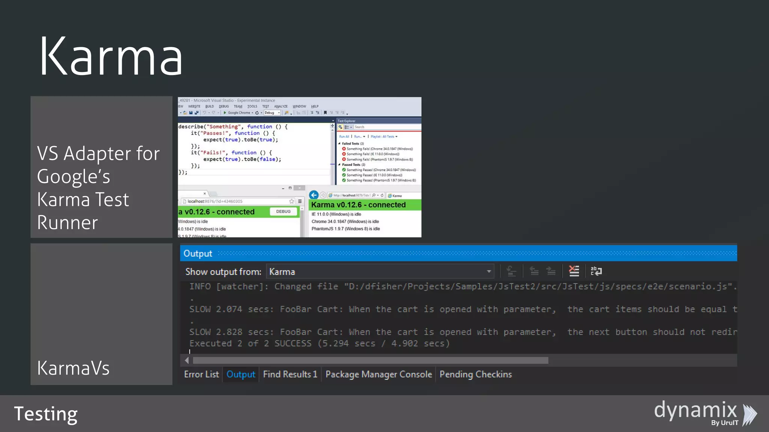Click the Test Explorer search box
This screenshot has height=432, width=769.
pos(387,127)
